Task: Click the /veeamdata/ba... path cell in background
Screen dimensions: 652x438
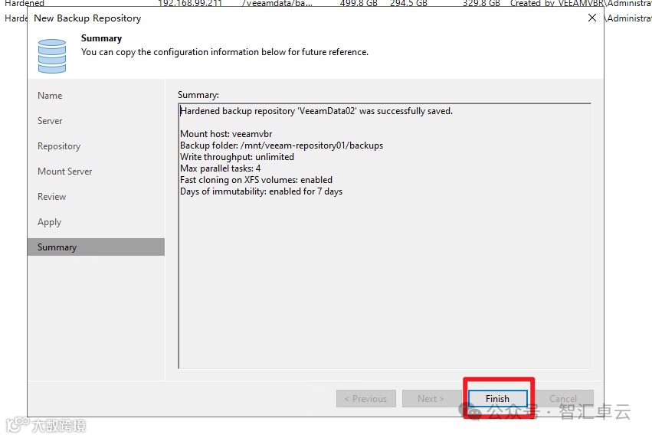Action: 277,3
